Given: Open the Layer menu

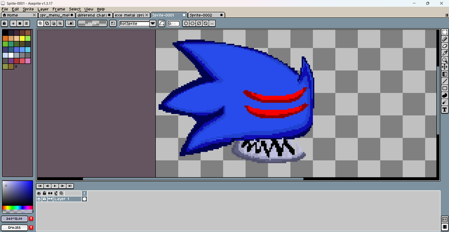Looking at the screenshot, I should coord(43,9).
